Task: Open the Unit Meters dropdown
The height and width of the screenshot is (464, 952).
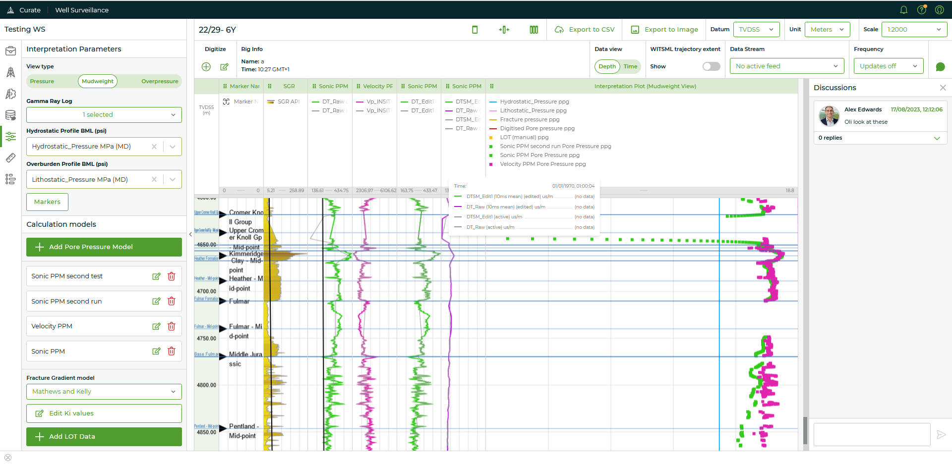Action: (x=827, y=30)
